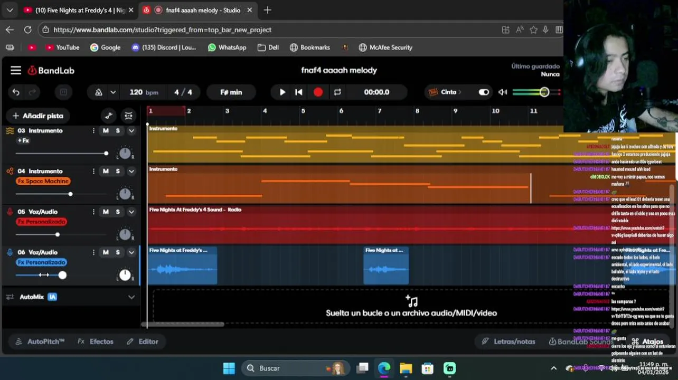Open the three-dot menu of track 04
Screen dimensions: 678x380
click(x=93, y=171)
